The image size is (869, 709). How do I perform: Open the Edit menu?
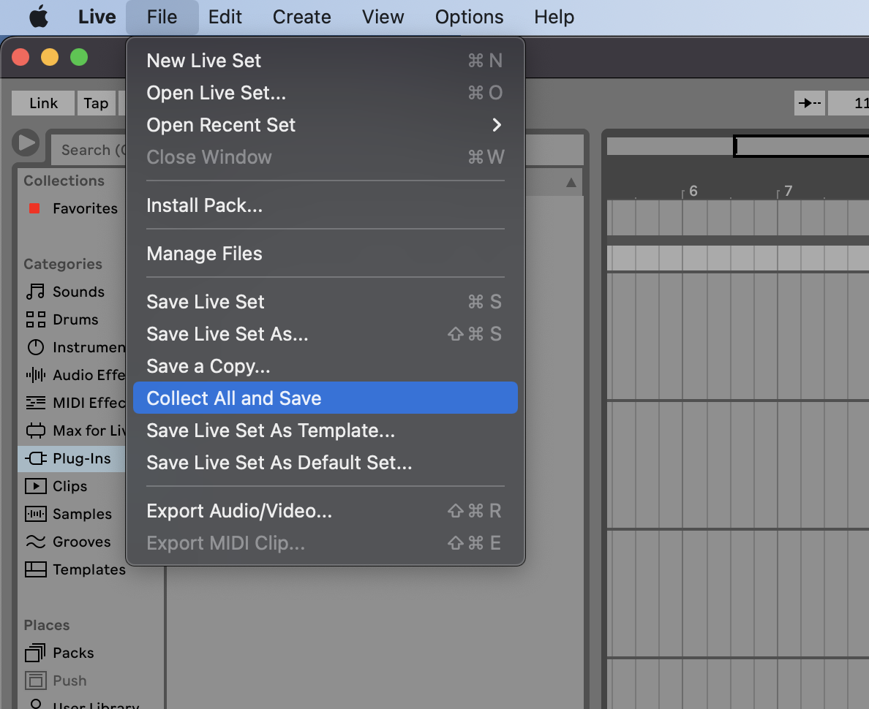(x=225, y=17)
